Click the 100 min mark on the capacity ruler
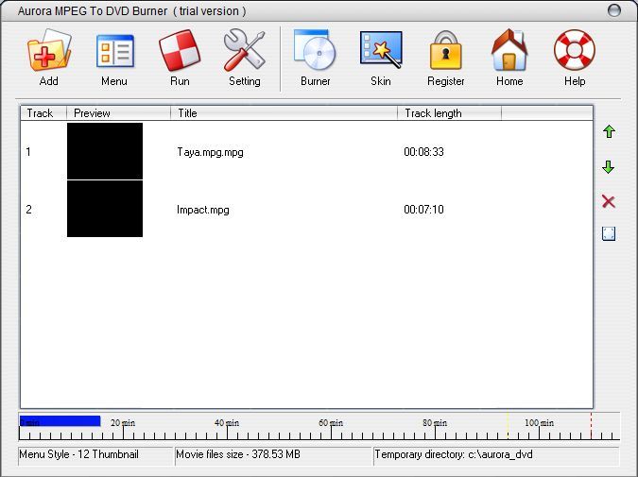Viewport: 638px width, 477px height. click(539, 423)
